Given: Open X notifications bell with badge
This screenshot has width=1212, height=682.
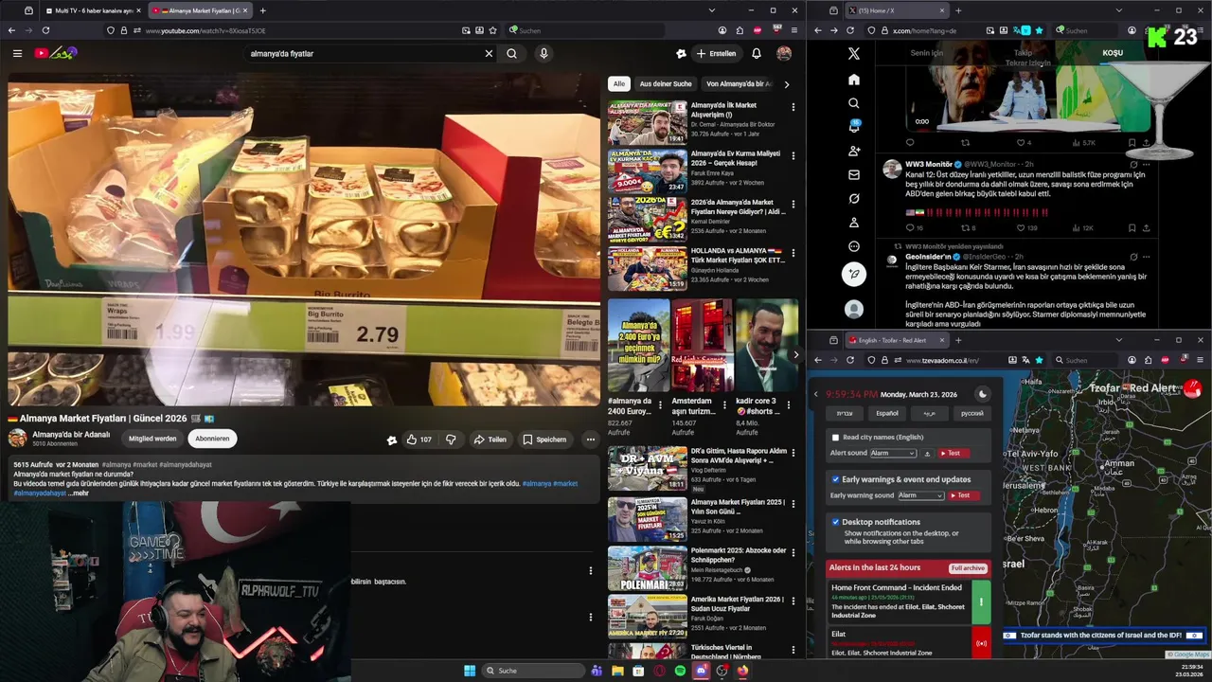Looking at the screenshot, I should click(854, 127).
